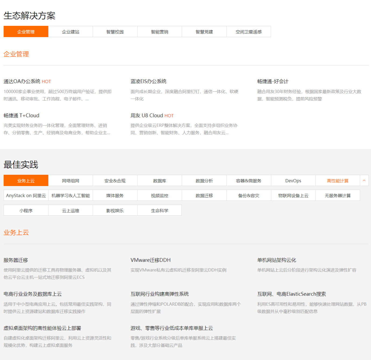The width and height of the screenshot is (371, 360).
Task: Select the DevOps tab
Action: 293,181
